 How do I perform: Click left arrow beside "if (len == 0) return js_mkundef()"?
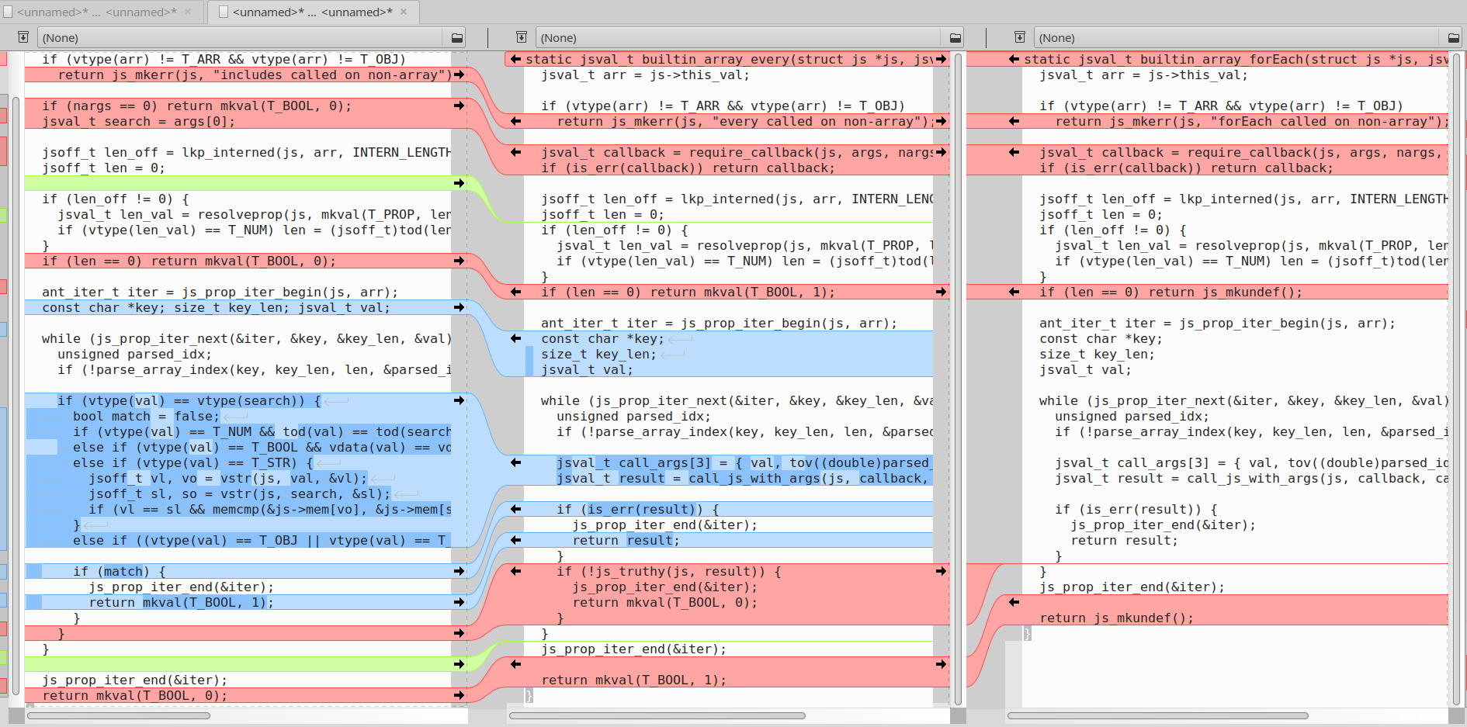coord(1014,292)
